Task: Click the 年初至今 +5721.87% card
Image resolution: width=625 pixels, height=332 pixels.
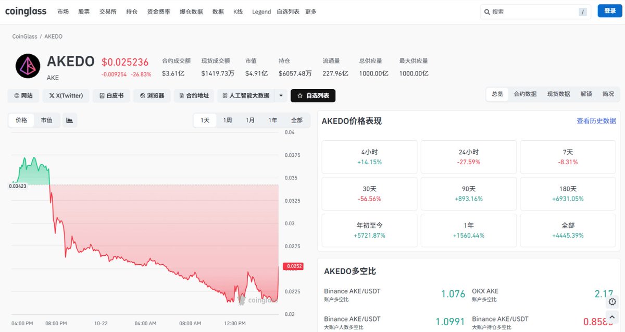Action: pos(370,230)
